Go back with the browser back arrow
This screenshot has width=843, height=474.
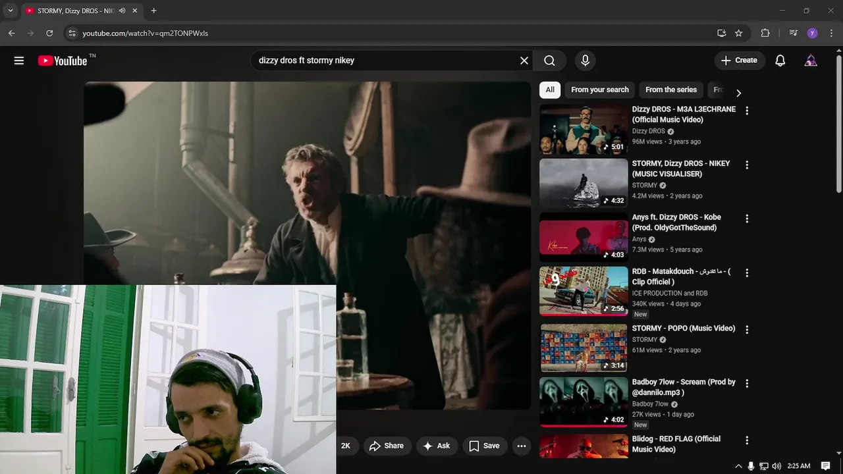click(11, 33)
